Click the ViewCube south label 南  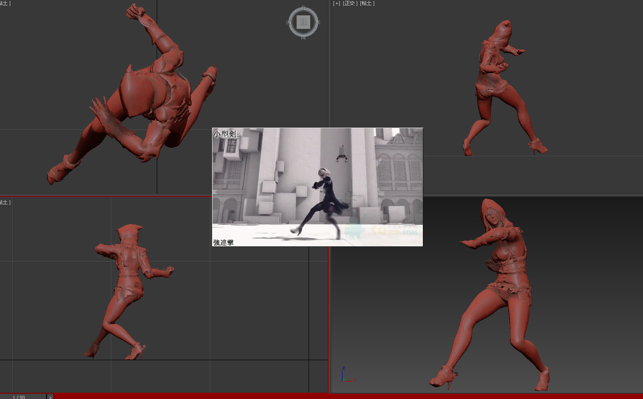point(304,37)
